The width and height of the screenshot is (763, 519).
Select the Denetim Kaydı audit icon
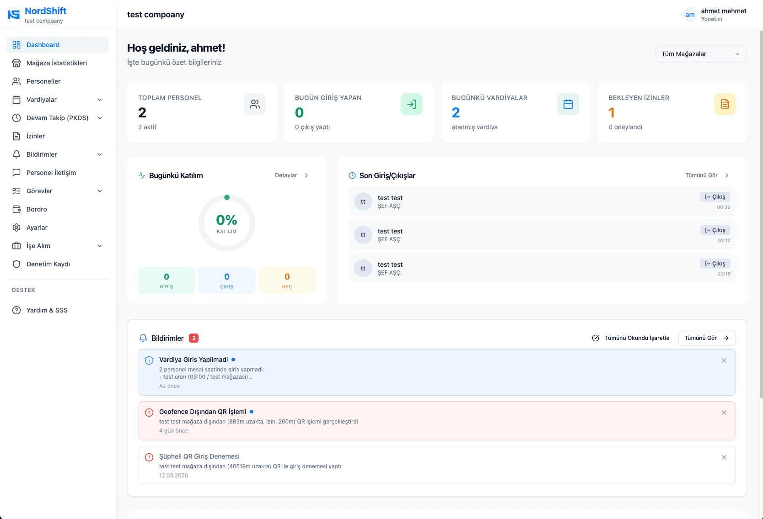pos(16,264)
